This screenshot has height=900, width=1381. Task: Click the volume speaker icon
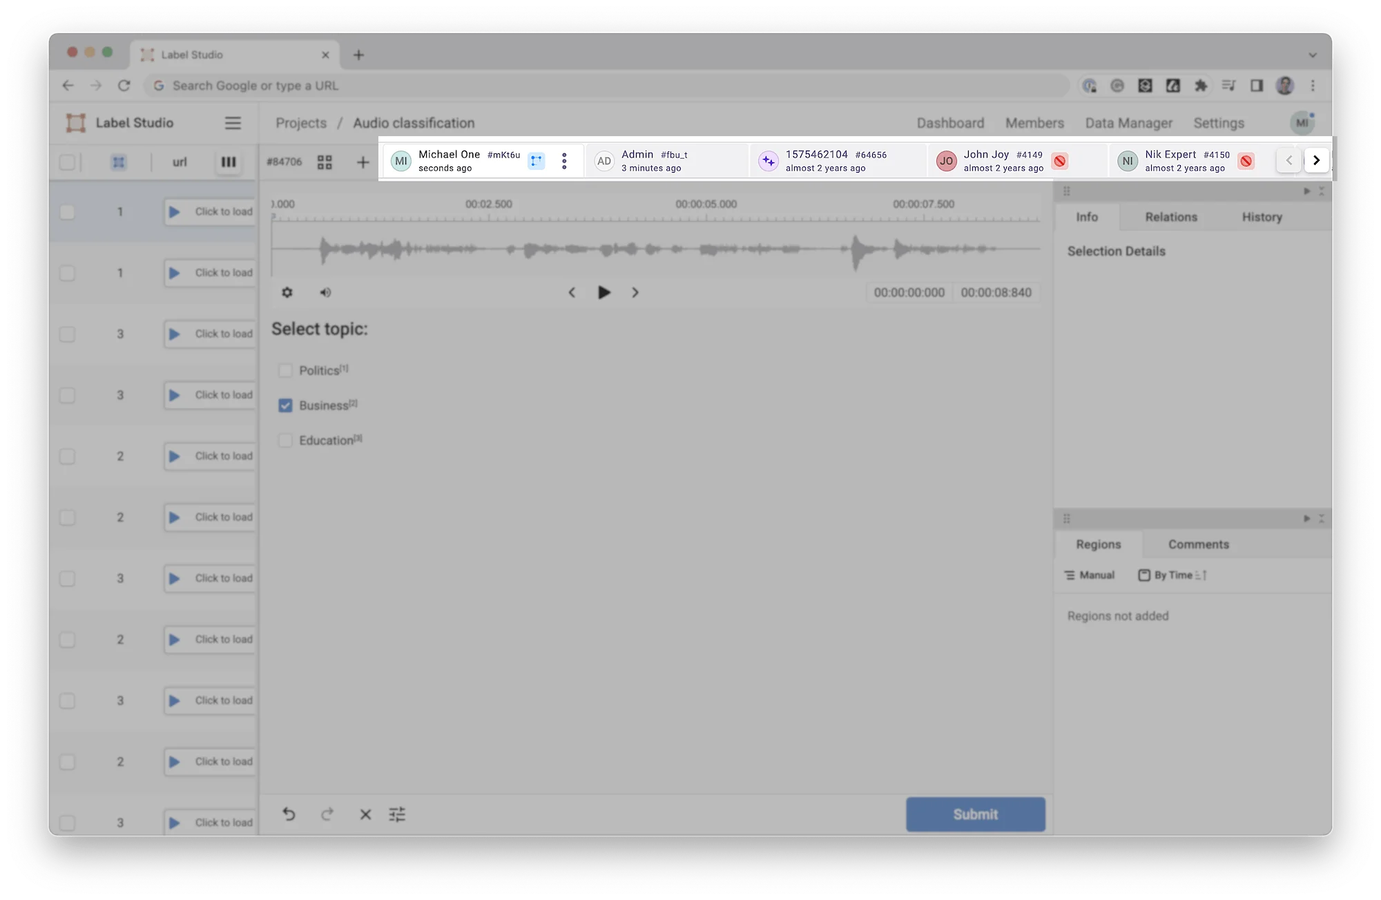325,292
